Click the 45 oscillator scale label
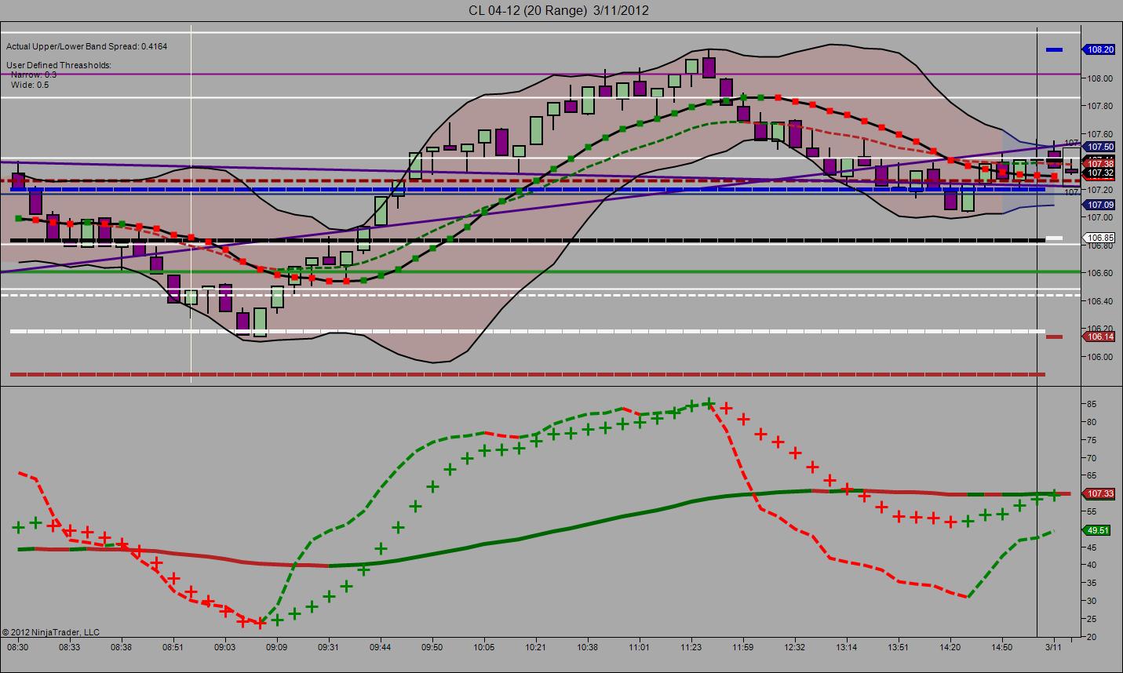The width and height of the screenshot is (1123, 673). point(1092,547)
